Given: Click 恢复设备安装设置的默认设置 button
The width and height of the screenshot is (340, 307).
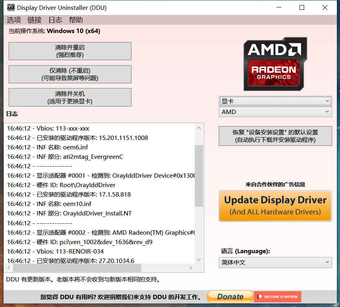Looking at the screenshot, I should coord(275,136).
